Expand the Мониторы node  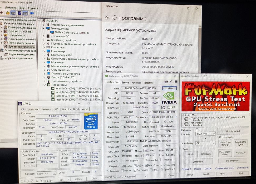[x=44, y=62]
